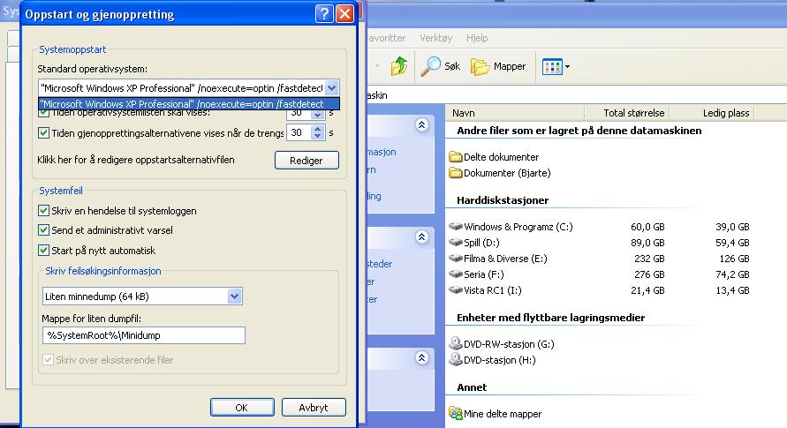Select the Dokumenter (Bjarte) folder icon

455,173
